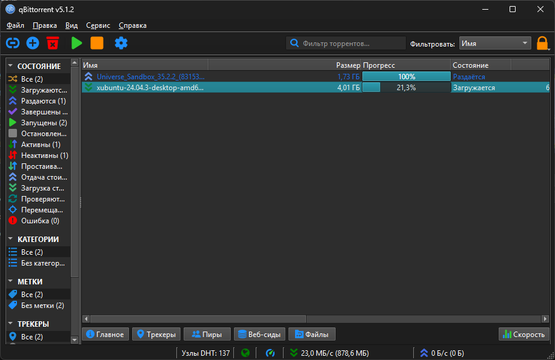Screen dimensions: 555x360
Task: Select the Простаивают status filter
Action: point(38,166)
